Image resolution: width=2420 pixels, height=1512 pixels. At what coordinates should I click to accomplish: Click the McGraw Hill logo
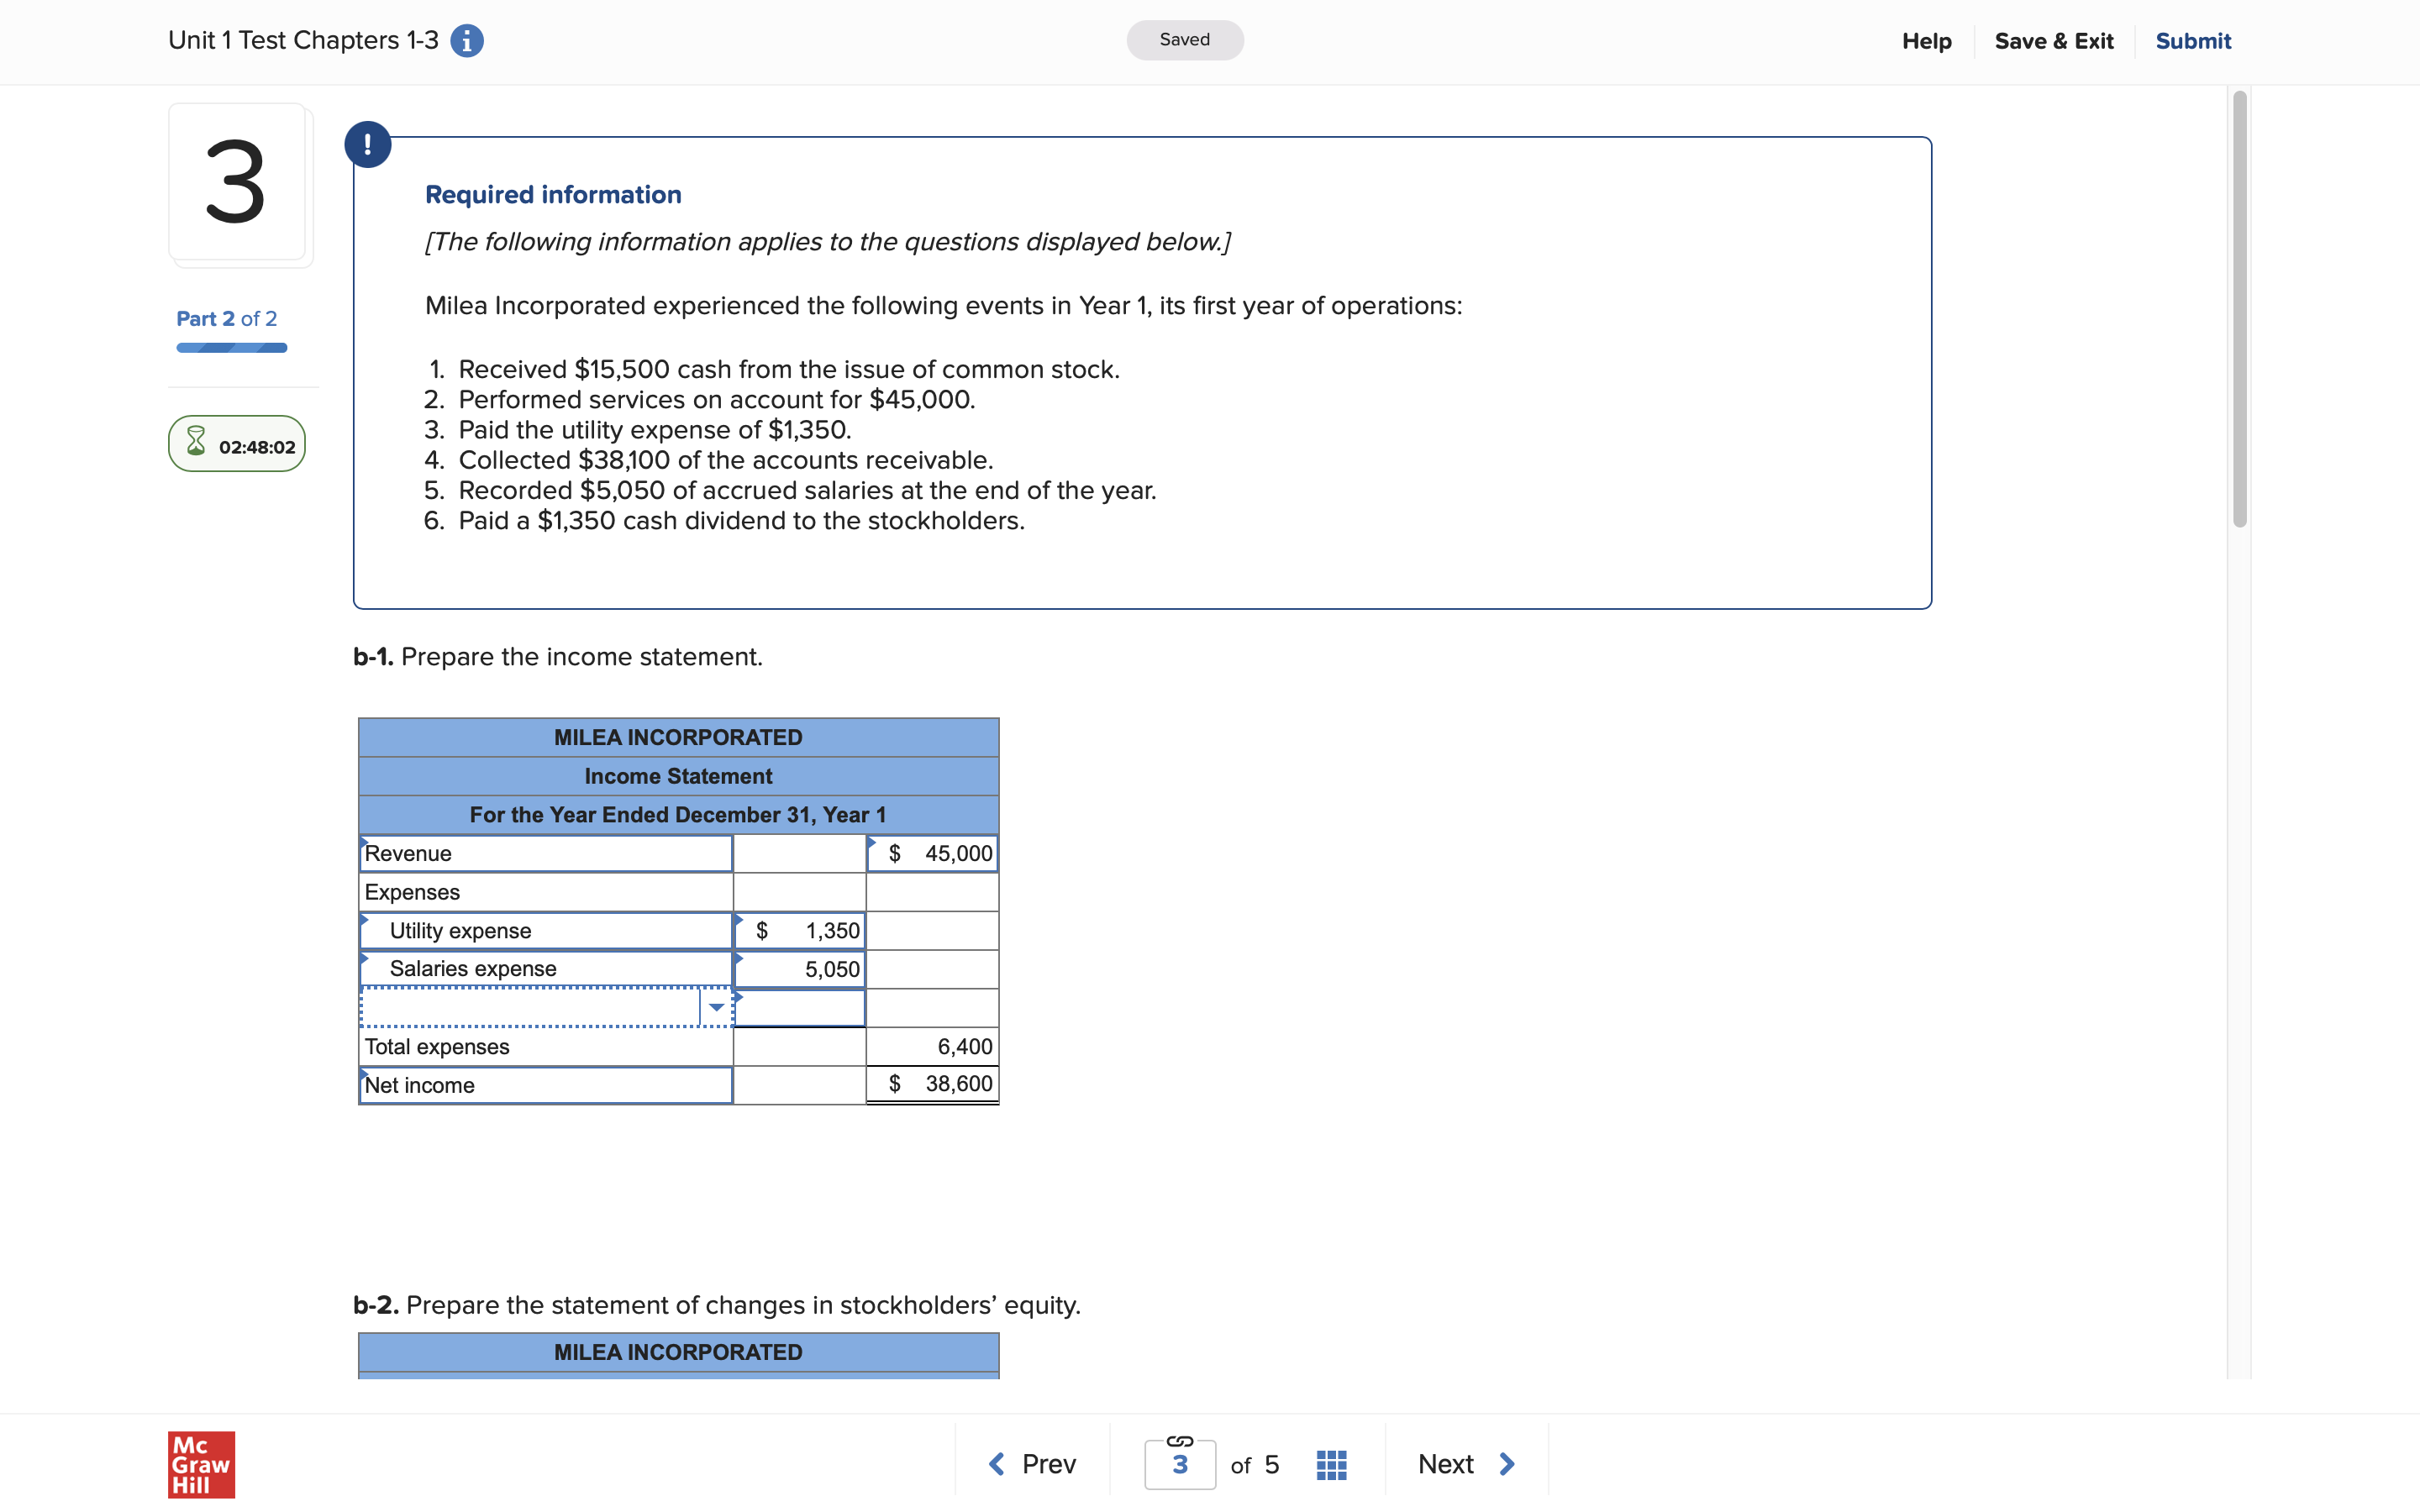(200, 1464)
